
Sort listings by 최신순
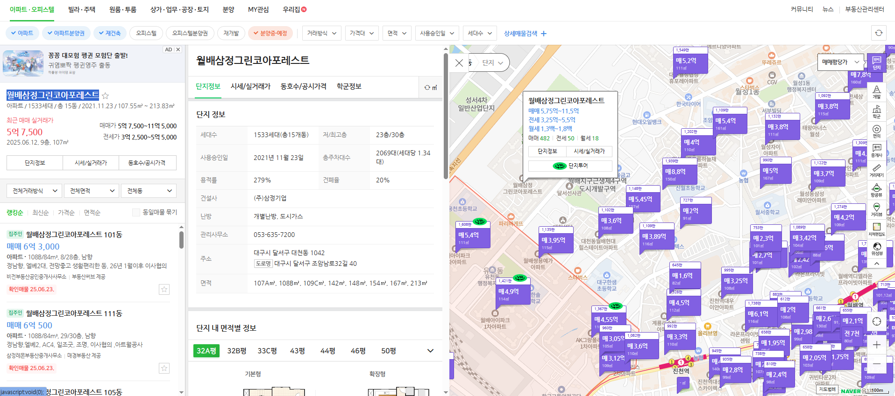click(x=40, y=212)
